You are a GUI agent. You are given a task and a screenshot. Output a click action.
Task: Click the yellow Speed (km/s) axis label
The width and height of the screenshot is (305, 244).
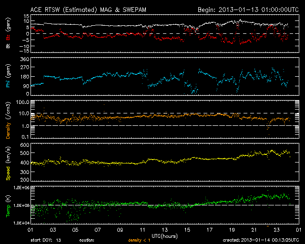[x=8, y=163]
